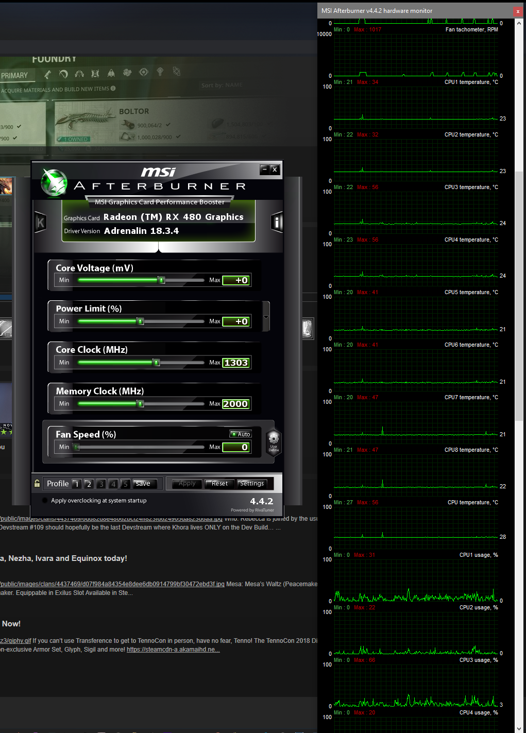Click the profile lock padlock icon

click(37, 483)
